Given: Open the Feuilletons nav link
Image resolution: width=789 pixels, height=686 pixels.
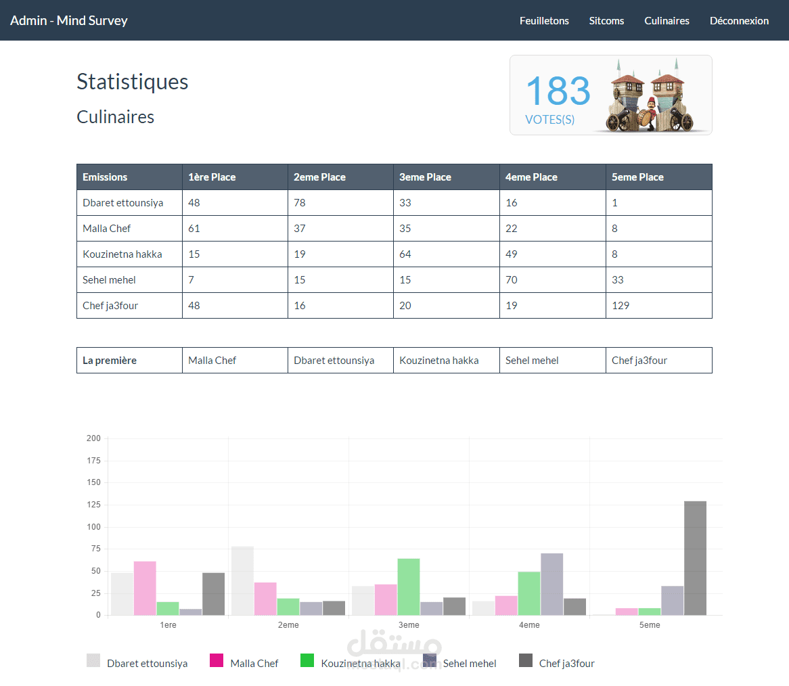Looking at the screenshot, I should tap(544, 20).
